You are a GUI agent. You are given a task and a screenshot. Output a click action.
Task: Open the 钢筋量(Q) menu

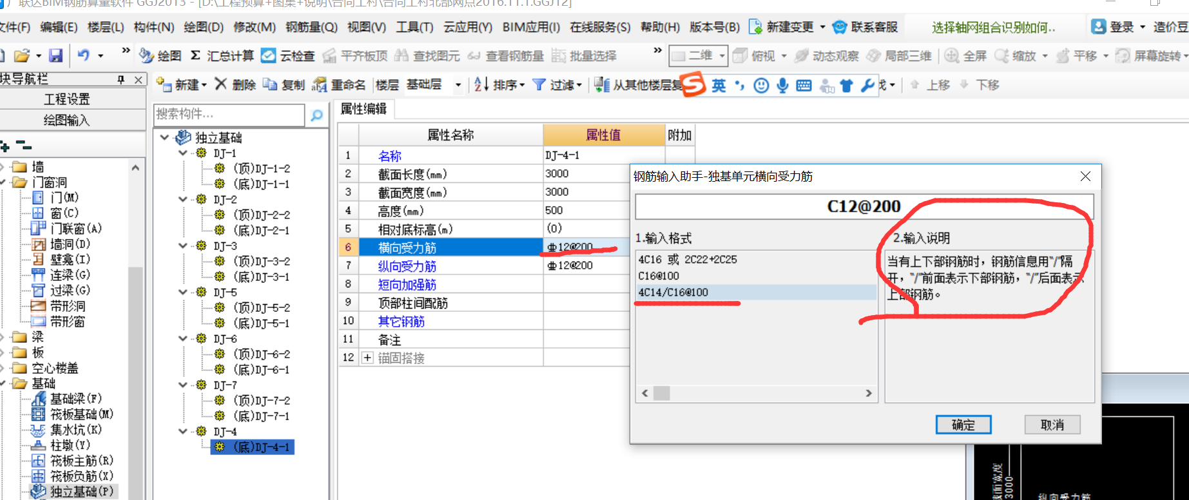(x=312, y=27)
